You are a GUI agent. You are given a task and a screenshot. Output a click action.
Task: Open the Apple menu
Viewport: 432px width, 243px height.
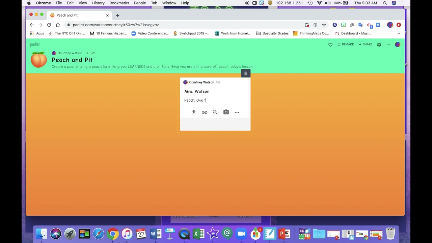point(29,3)
